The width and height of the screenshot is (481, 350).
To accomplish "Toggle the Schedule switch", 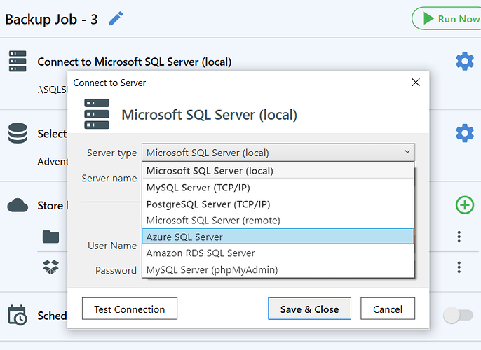I will 459,315.
